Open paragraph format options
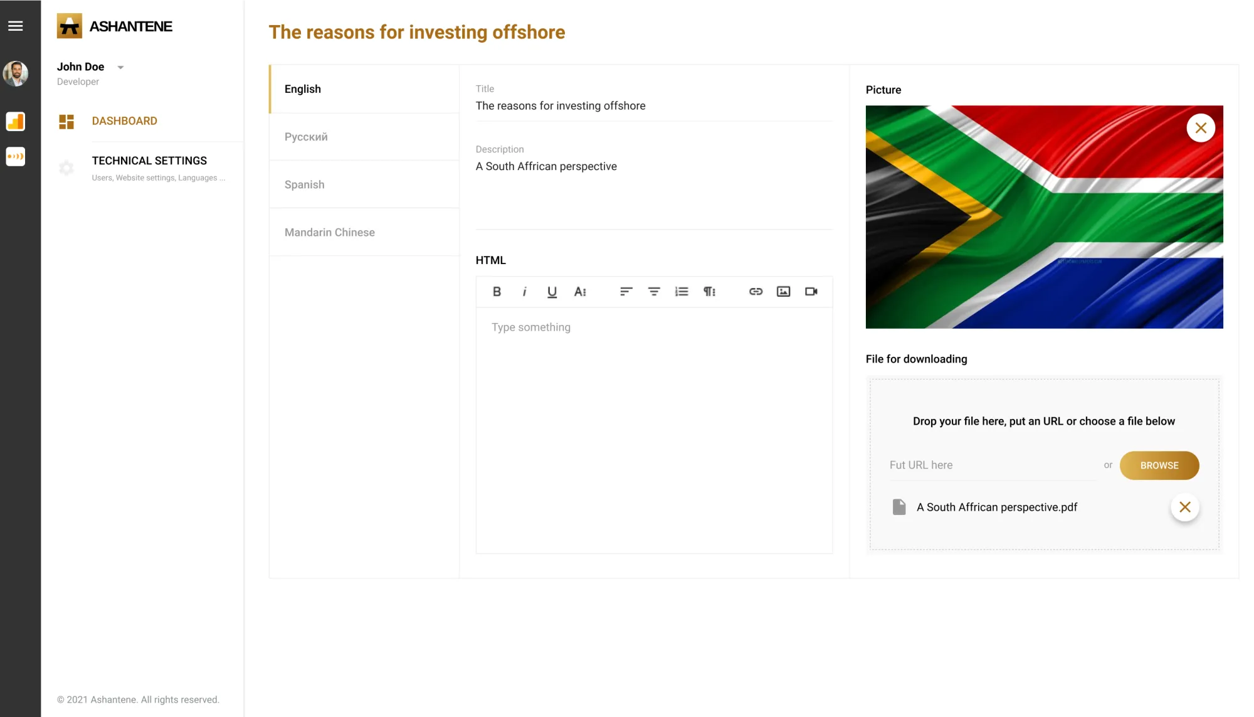Image resolution: width=1254 pixels, height=717 pixels. (x=709, y=292)
